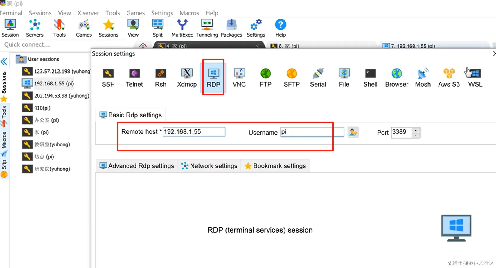
Task: Select the 热点 (pi) session
Action: pos(38,157)
